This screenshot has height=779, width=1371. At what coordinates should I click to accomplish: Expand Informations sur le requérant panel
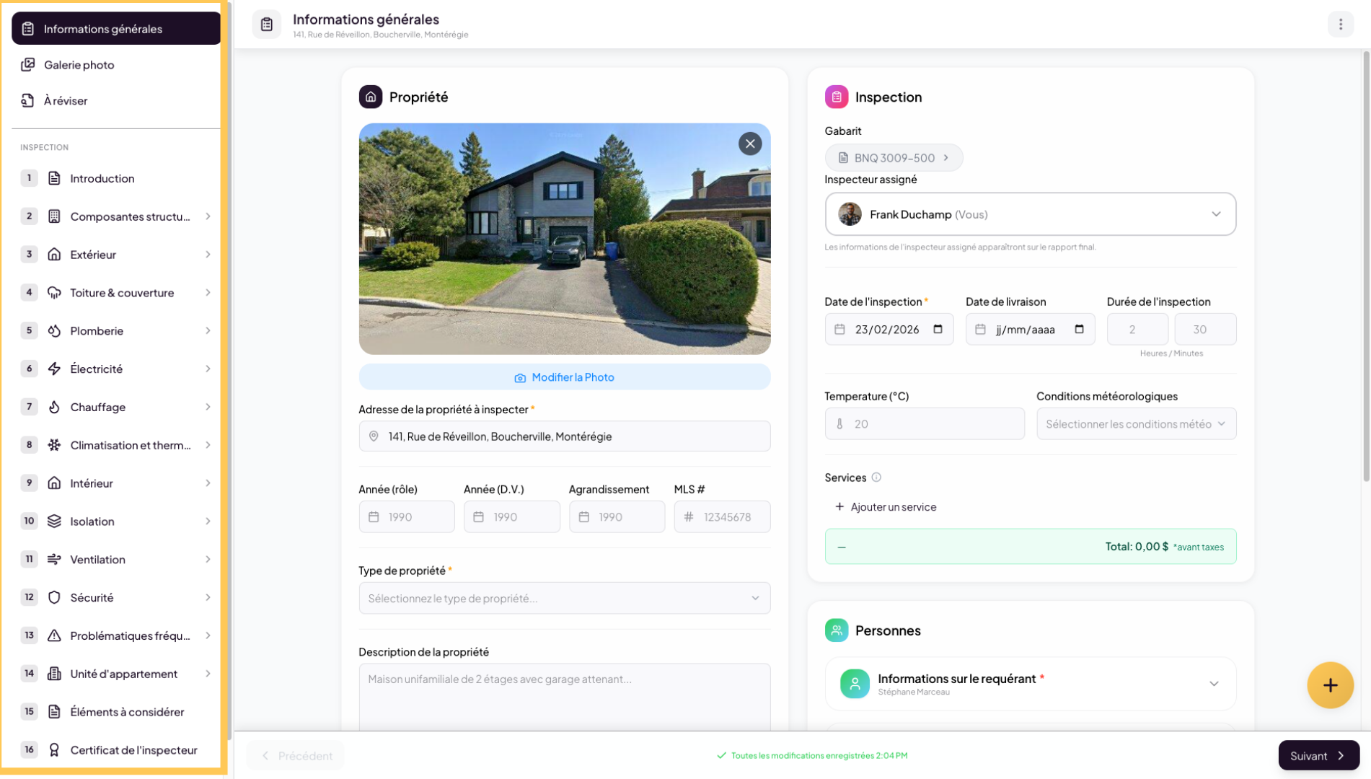pyautogui.click(x=1030, y=684)
